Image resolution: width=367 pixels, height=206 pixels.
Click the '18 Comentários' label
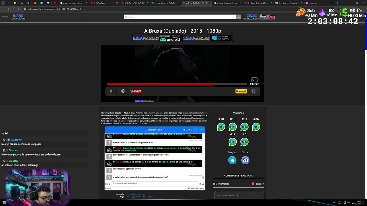point(221,184)
